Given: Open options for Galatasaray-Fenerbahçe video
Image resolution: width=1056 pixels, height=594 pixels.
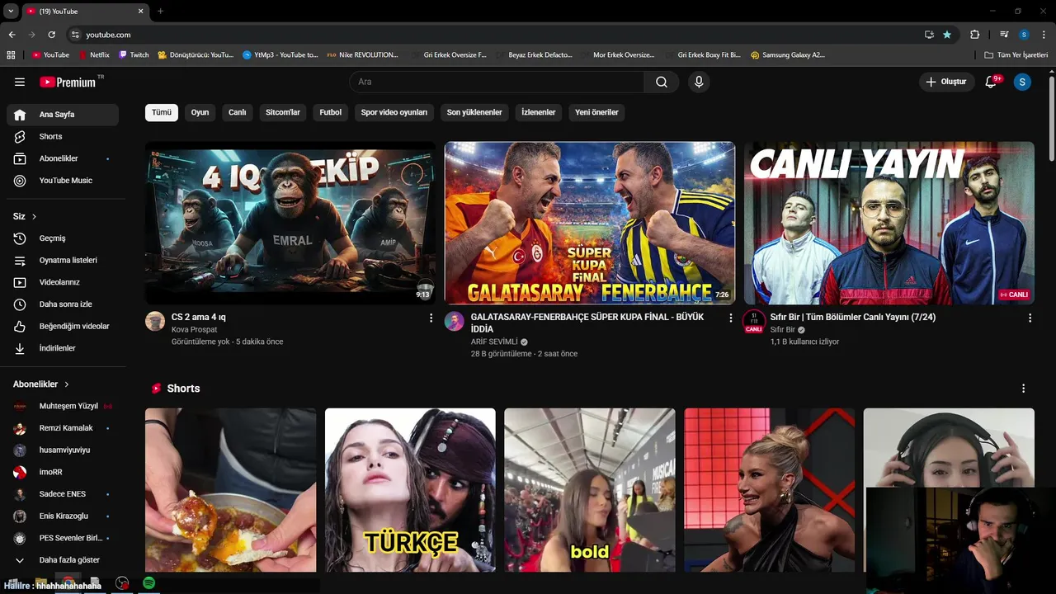Looking at the screenshot, I should (730, 318).
